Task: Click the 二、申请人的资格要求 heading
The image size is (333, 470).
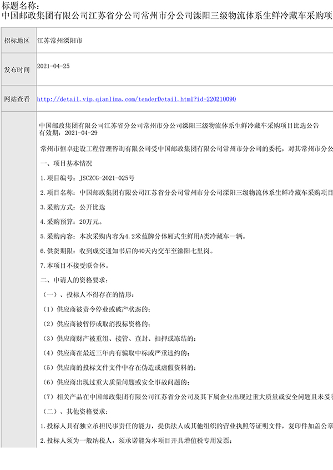Action: pyautogui.click(x=74, y=280)
